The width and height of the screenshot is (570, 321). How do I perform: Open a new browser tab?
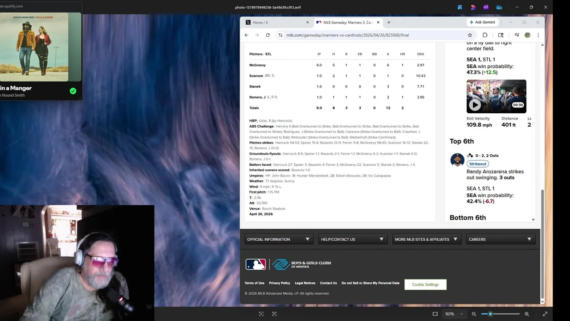(389, 22)
